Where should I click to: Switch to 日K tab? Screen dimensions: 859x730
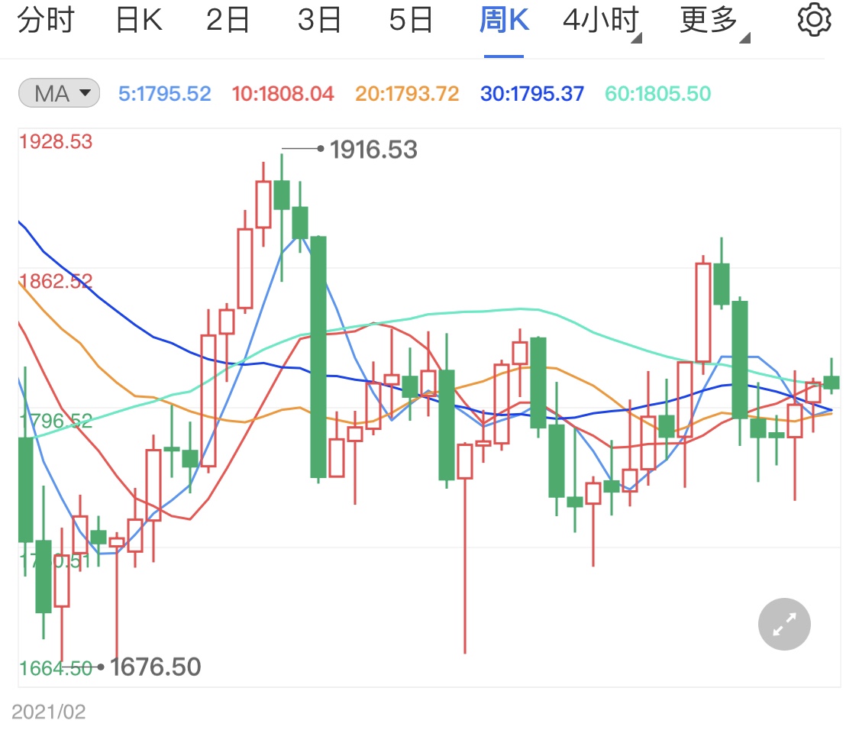point(139,21)
